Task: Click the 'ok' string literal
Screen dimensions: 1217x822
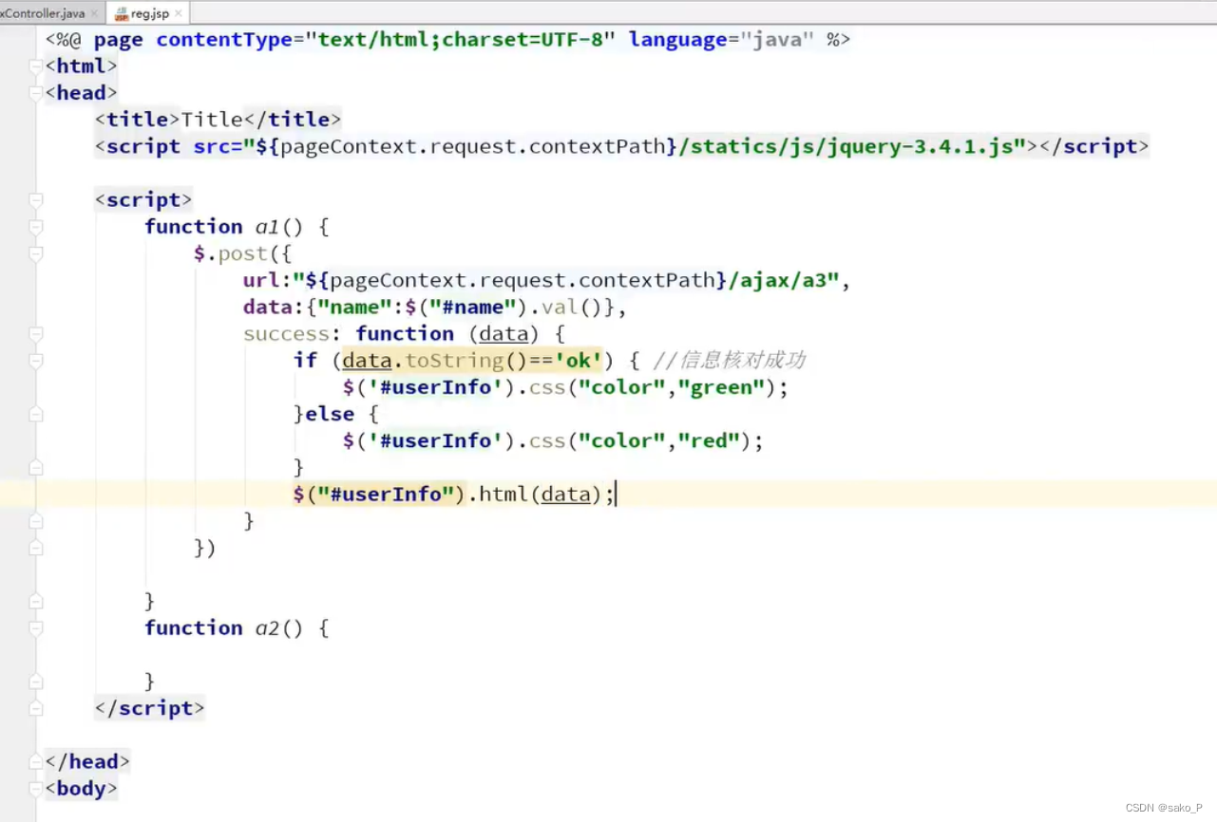Action: click(x=579, y=361)
